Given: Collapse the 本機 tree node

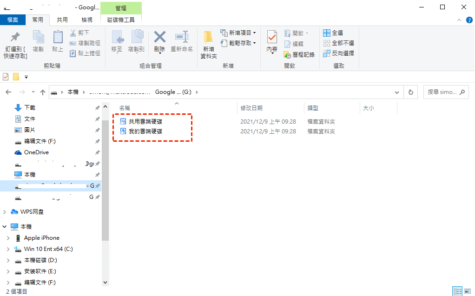Looking at the screenshot, I should pyautogui.click(x=5, y=227).
